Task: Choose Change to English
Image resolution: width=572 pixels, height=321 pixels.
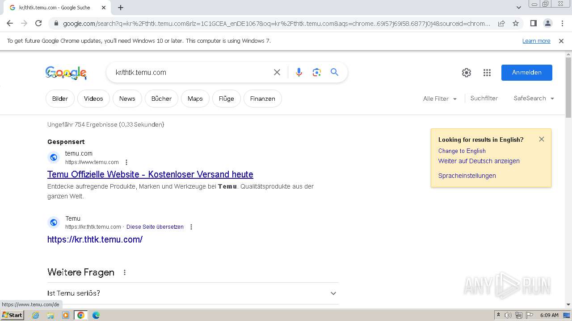Action: 462,151
